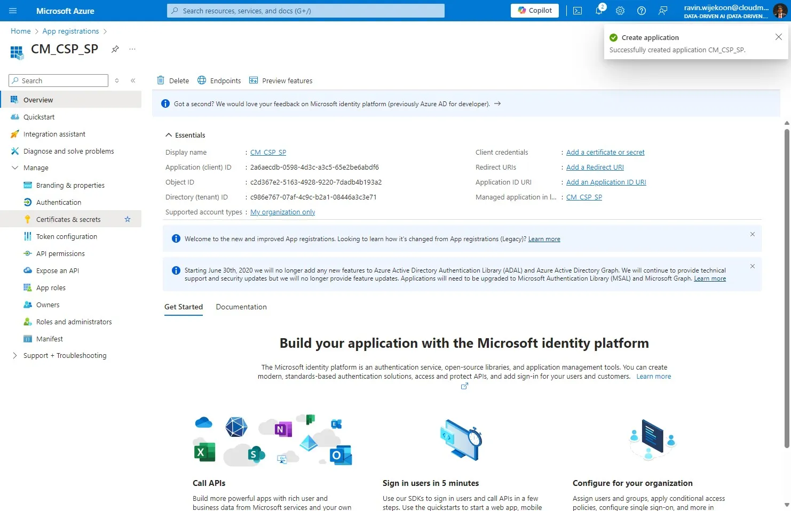Go to App registrations breadcrumb
This screenshot has width=791, height=511.
(70, 31)
